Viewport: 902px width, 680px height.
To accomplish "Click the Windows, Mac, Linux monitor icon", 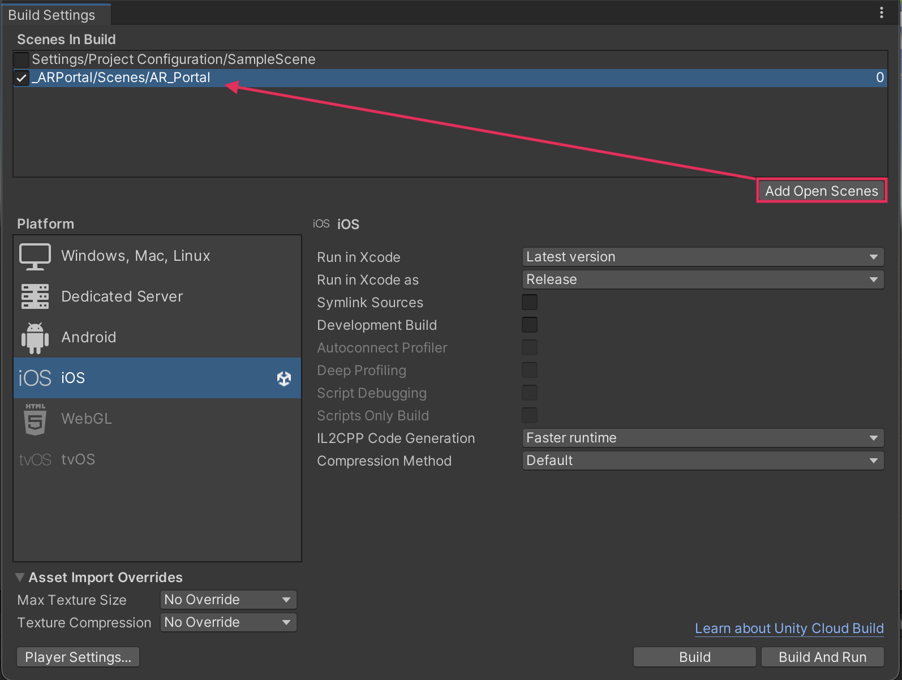I will 35,256.
